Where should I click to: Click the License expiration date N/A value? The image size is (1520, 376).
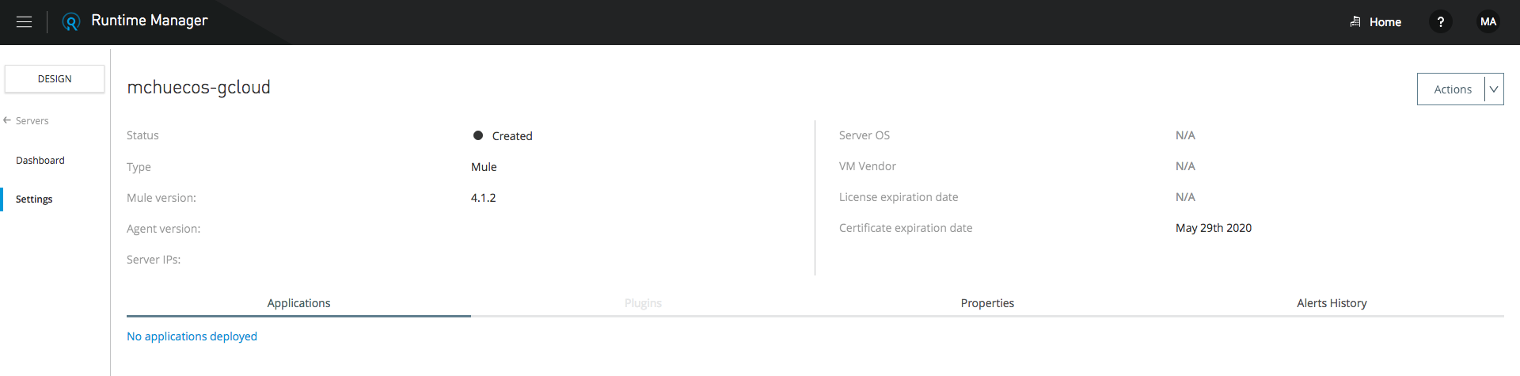pos(1185,197)
